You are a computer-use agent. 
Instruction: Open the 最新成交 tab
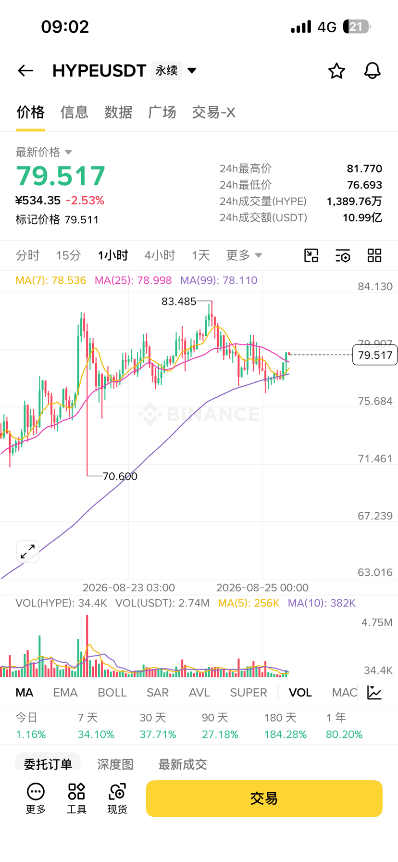183,764
